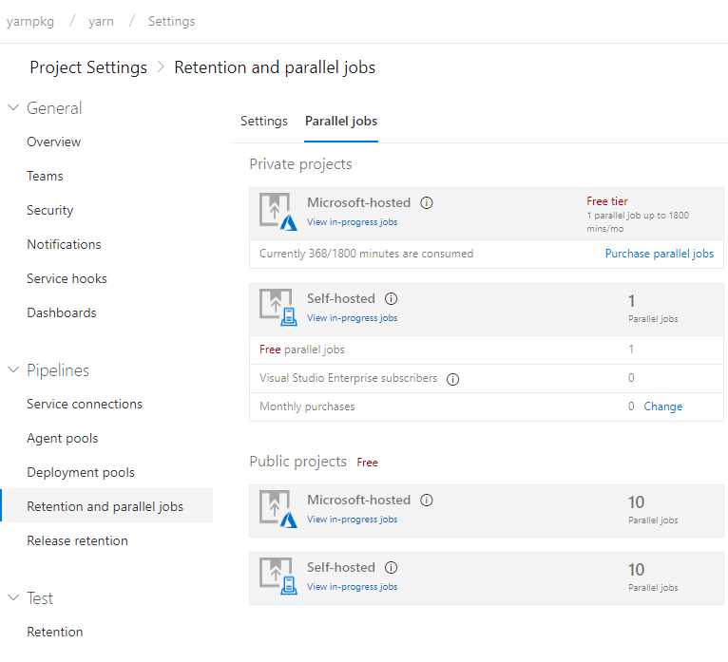Go to Agent pools
Screen dimensions: 728x662
(62, 439)
